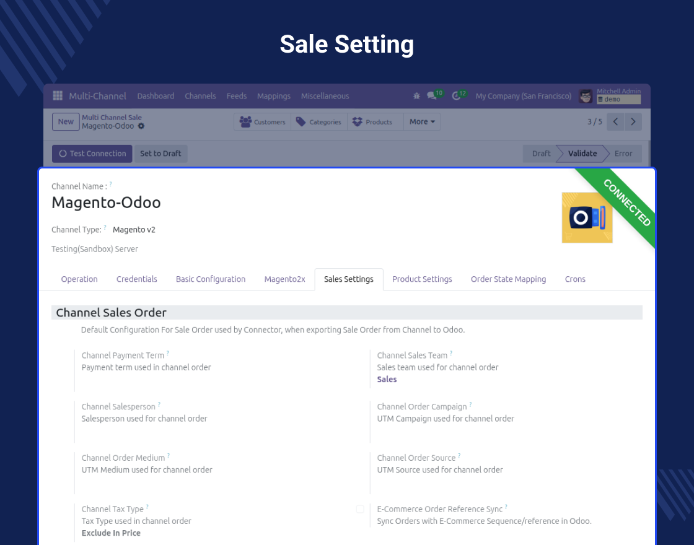Click the Mitchell Admin user avatar
The image size is (694, 545).
(x=586, y=96)
